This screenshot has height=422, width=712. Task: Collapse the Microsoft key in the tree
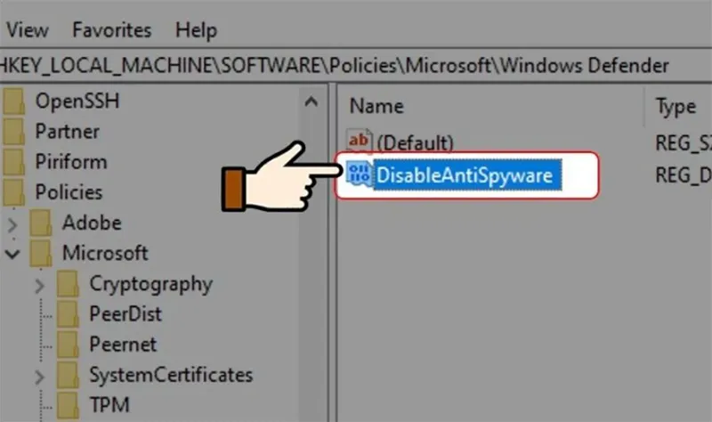tap(12, 254)
